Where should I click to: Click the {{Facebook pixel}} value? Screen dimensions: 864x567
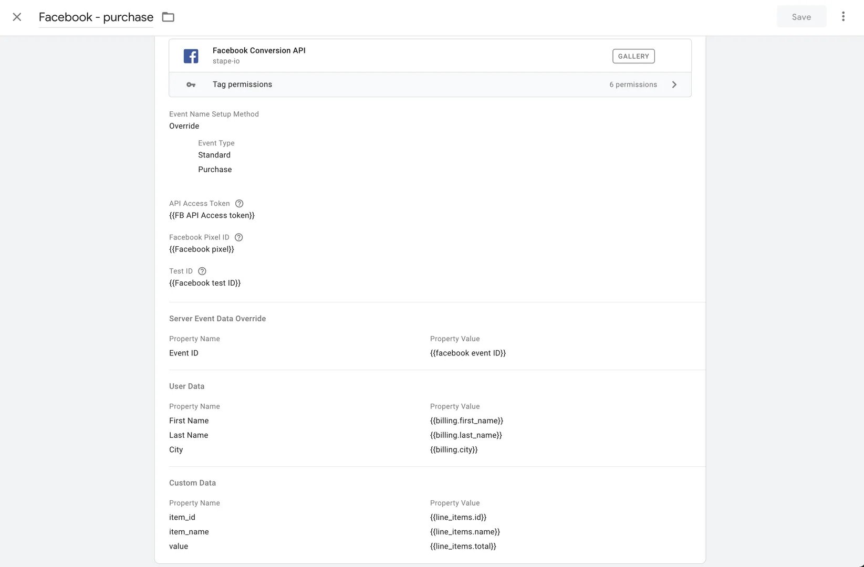(x=202, y=249)
